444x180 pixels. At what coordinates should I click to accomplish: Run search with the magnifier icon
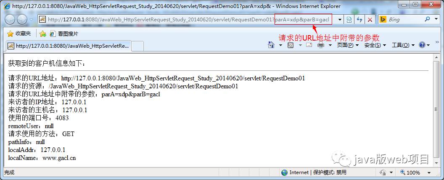coord(427,19)
